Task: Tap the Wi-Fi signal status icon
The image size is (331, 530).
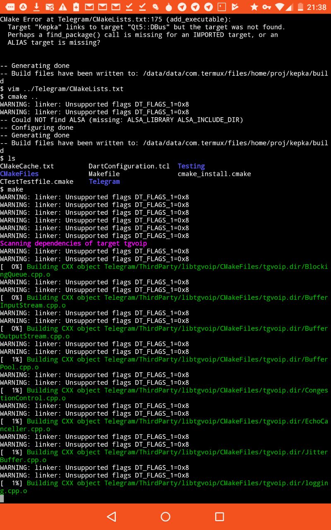Action: [x=281, y=7]
